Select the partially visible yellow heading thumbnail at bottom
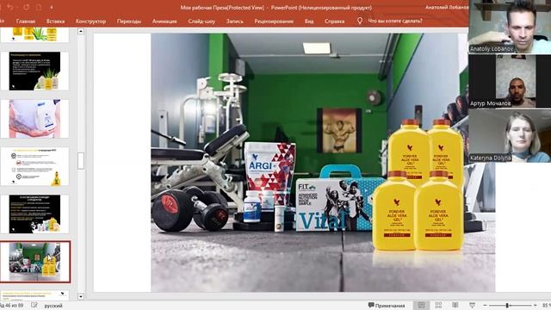The height and width of the screenshot is (310, 551). (x=34, y=294)
